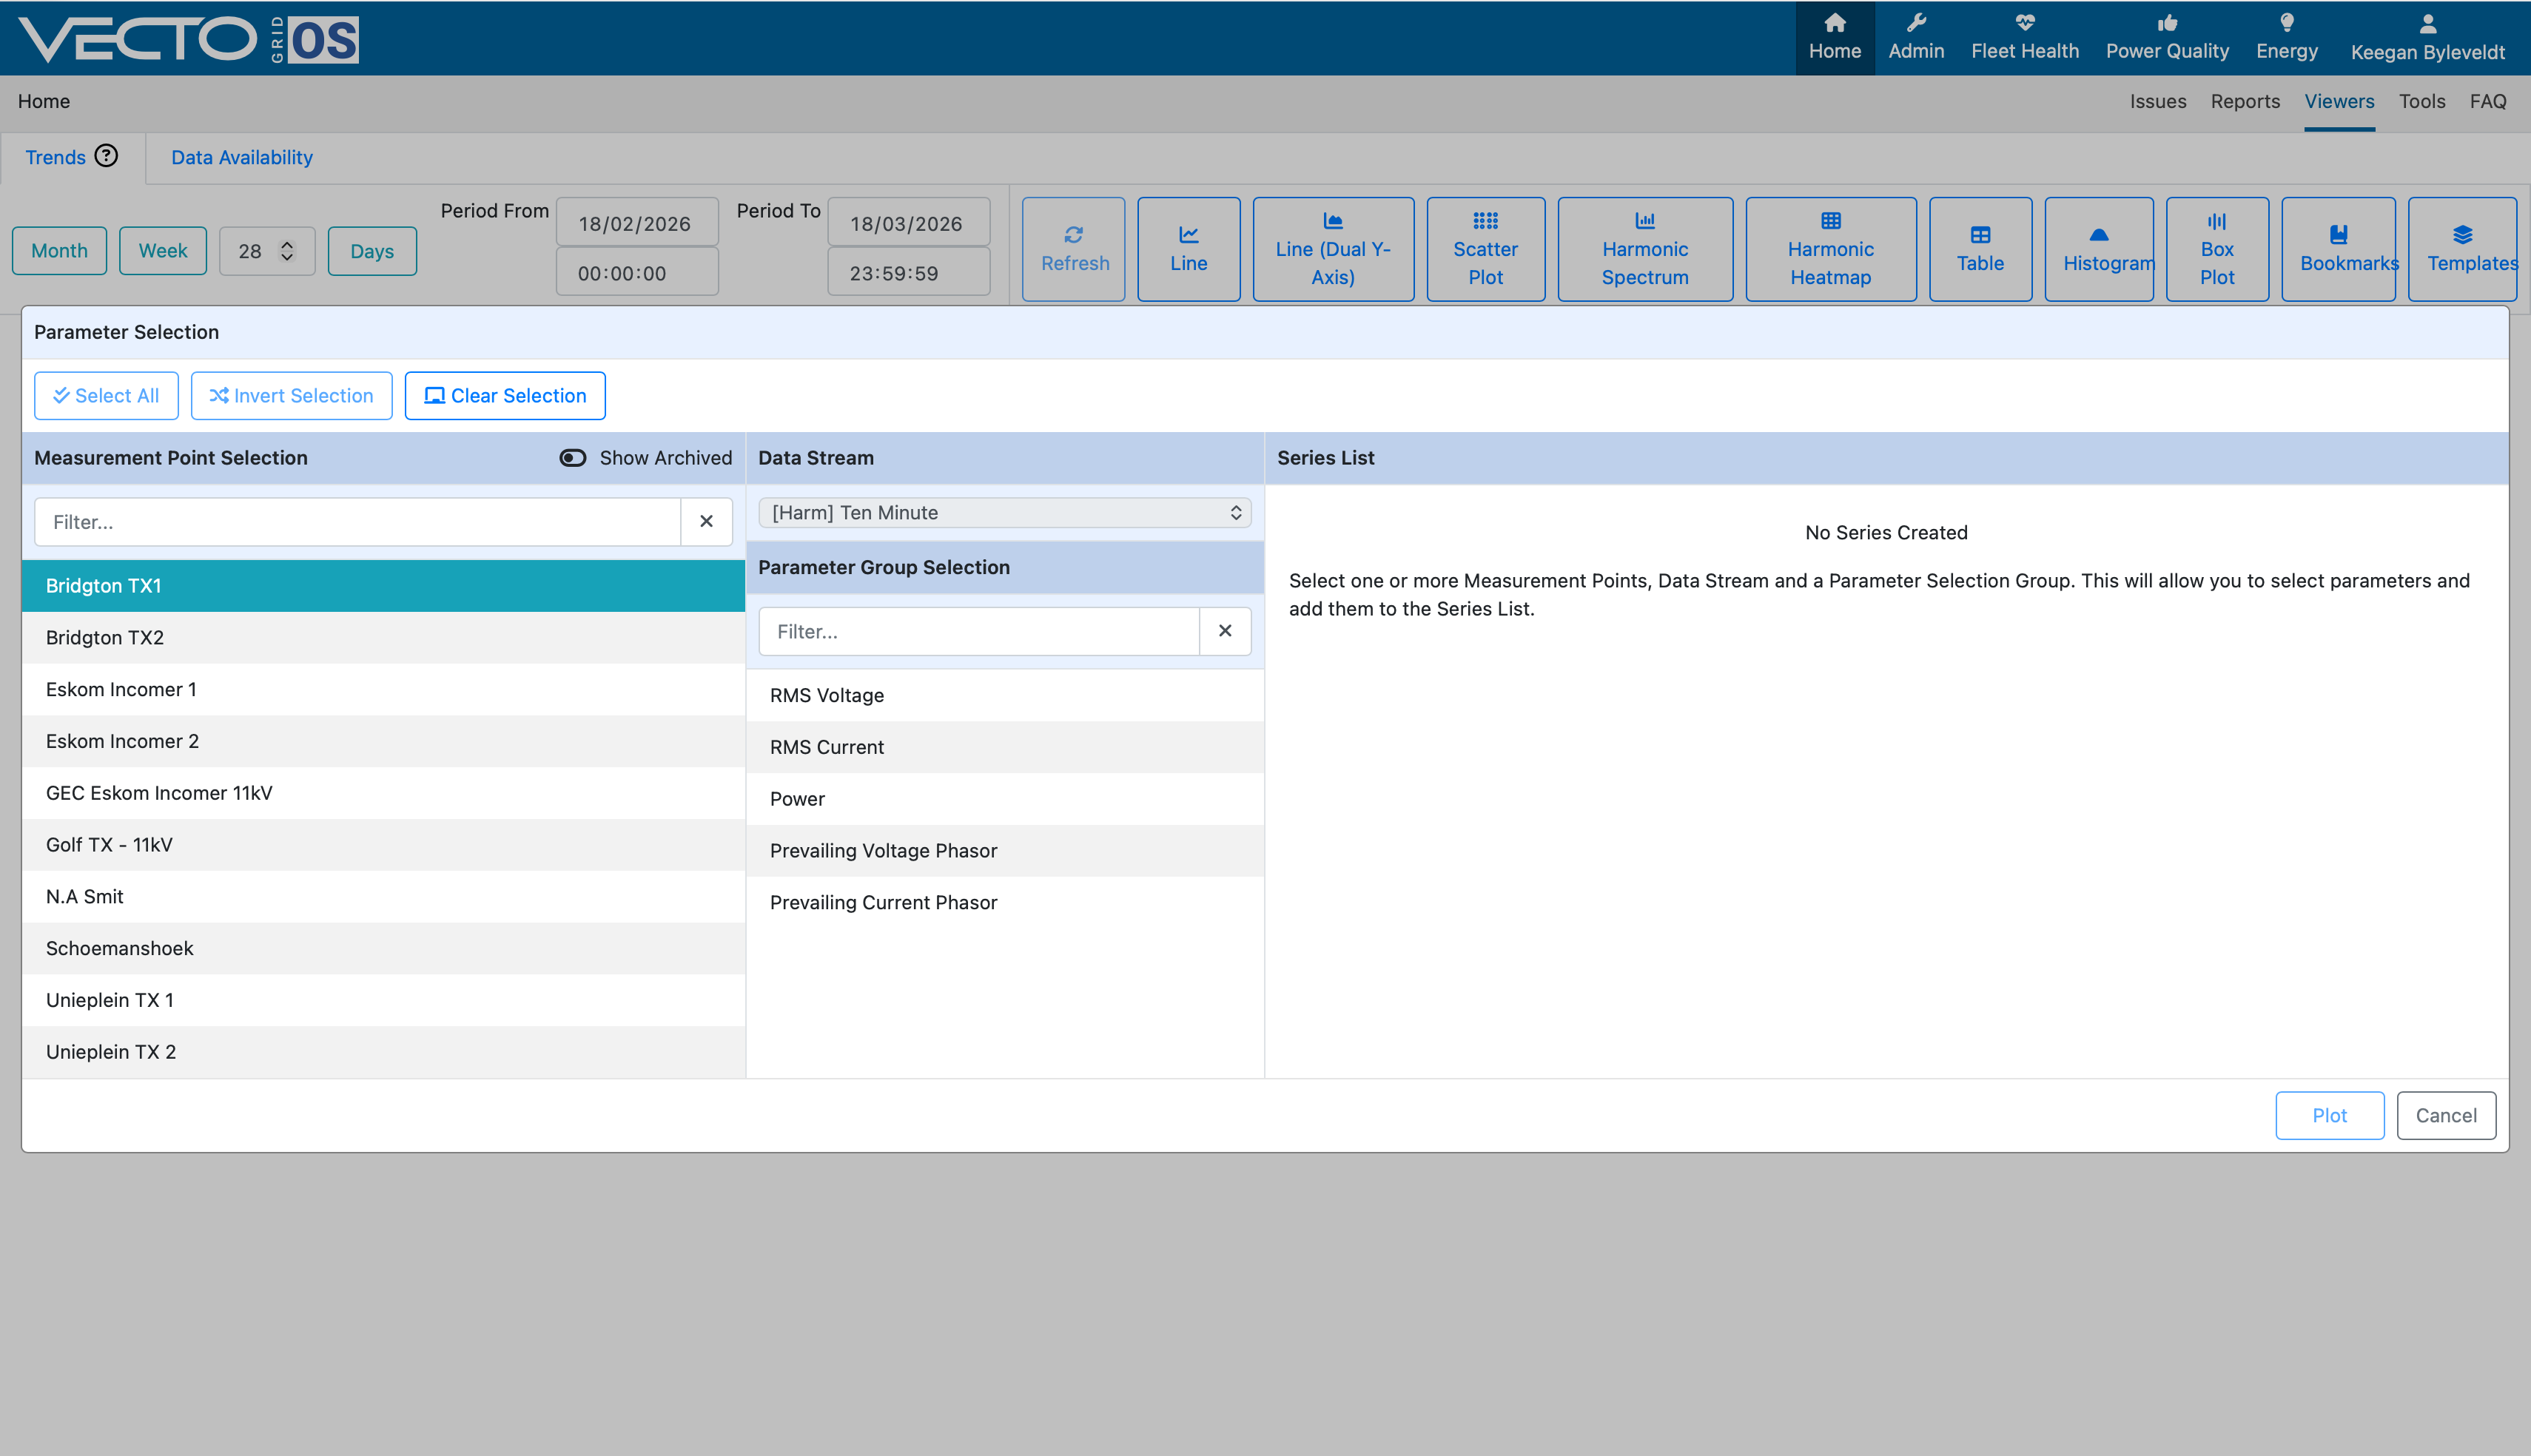The height and width of the screenshot is (1456, 2531).
Task: Click the Select All button
Action: click(x=106, y=395)
